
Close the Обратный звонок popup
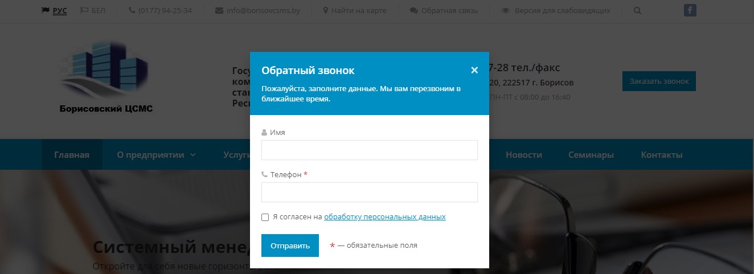pos(474,70)
